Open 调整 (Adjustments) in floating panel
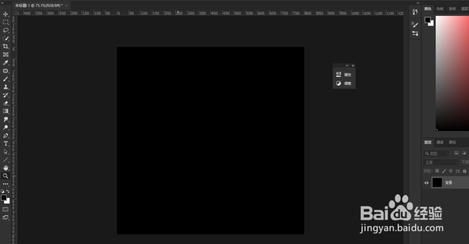The height and width of the screenshot is (244, 469). pos(344,84)
